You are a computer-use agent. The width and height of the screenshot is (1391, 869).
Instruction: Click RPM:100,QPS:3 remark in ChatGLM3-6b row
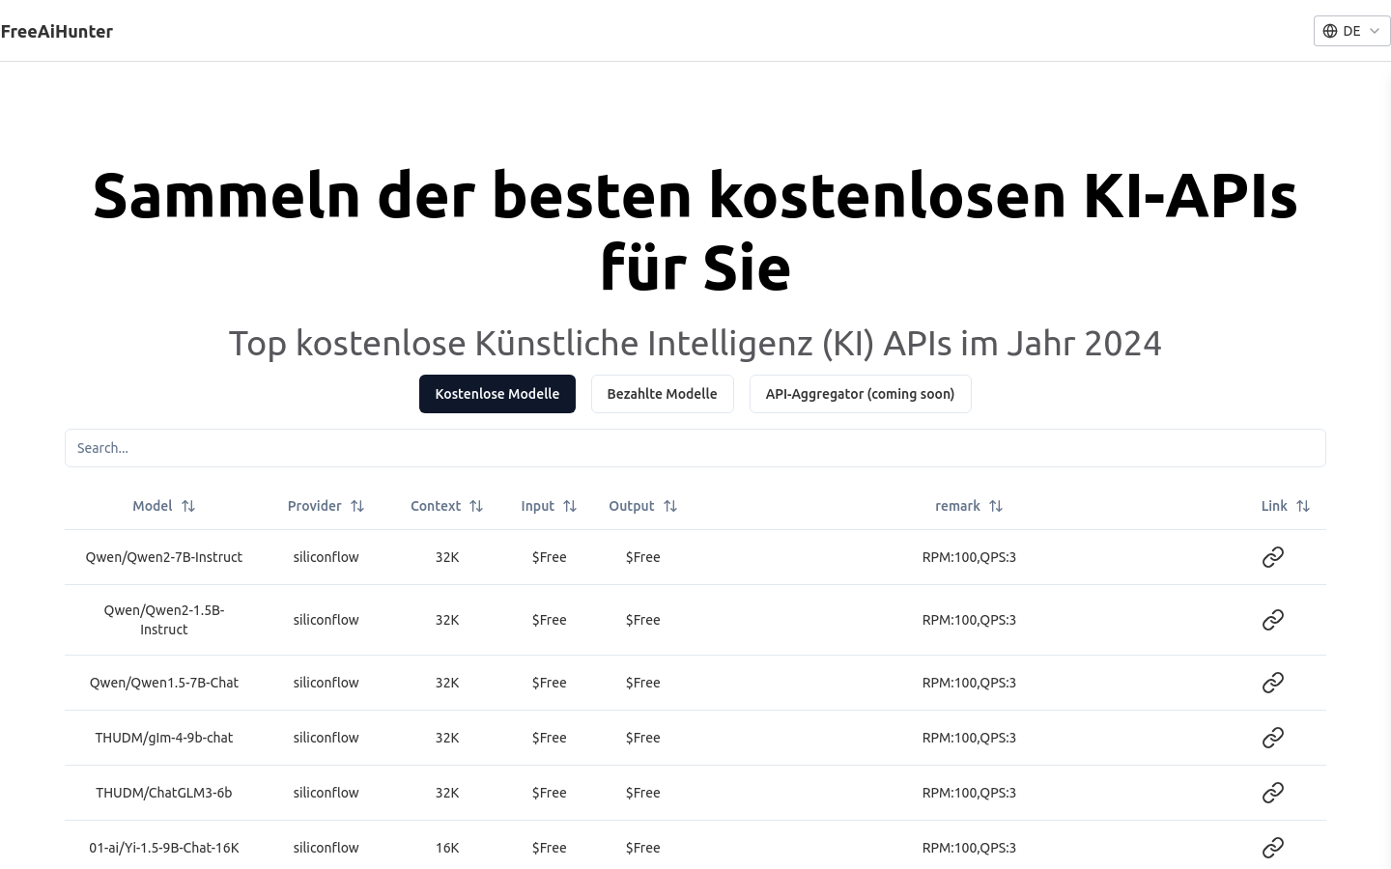[969, 793]
